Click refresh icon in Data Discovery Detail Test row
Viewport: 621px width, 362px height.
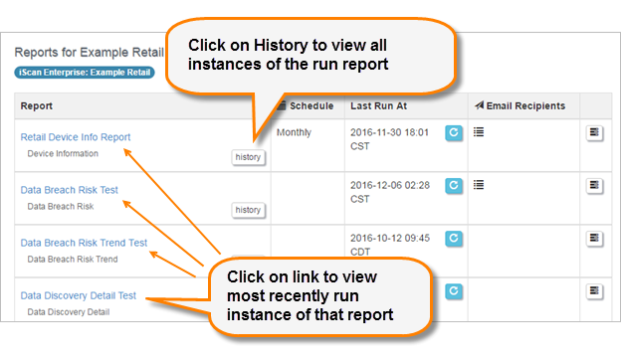click(454, 291)
